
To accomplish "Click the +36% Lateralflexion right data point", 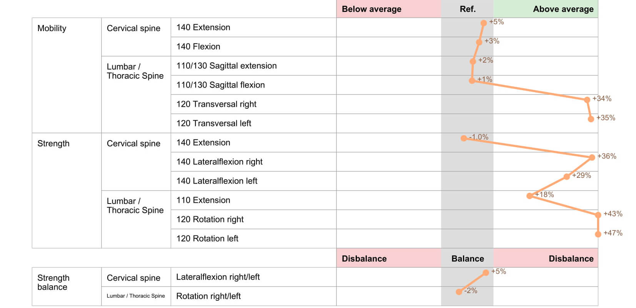I will [x=592, y=157].
